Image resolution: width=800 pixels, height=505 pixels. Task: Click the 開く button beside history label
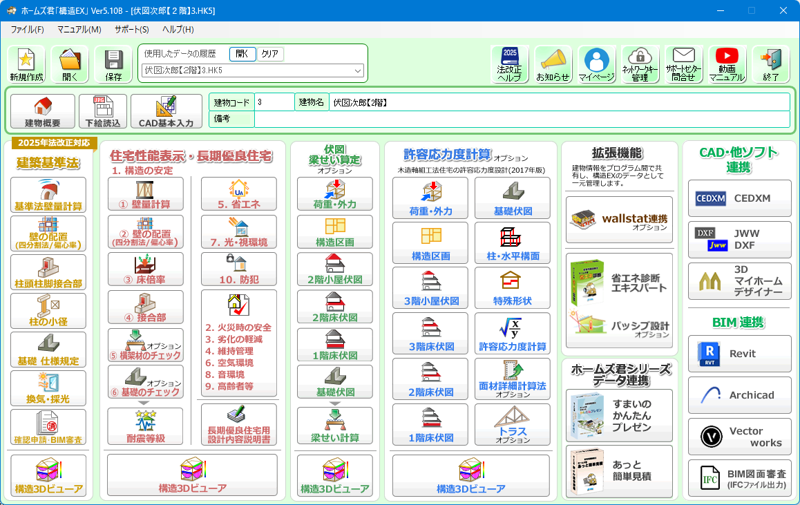[242, 54]
